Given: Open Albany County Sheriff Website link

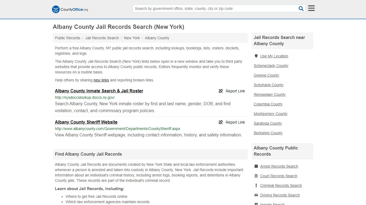Looking at the screenshot, I should (86, 122).
